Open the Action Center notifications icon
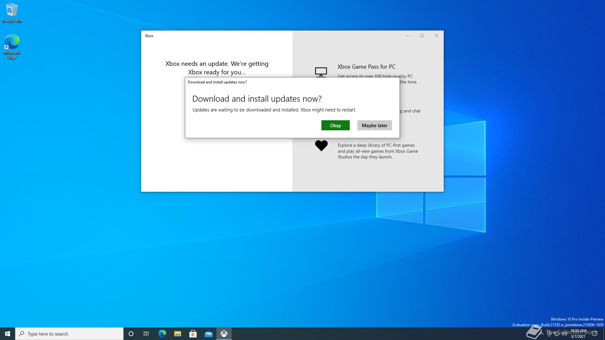 coord(595,334)
